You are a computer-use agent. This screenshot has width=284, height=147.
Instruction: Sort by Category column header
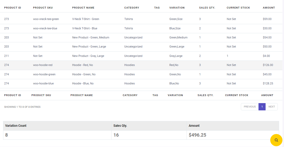pyautogui.click(x=132, y=8)
